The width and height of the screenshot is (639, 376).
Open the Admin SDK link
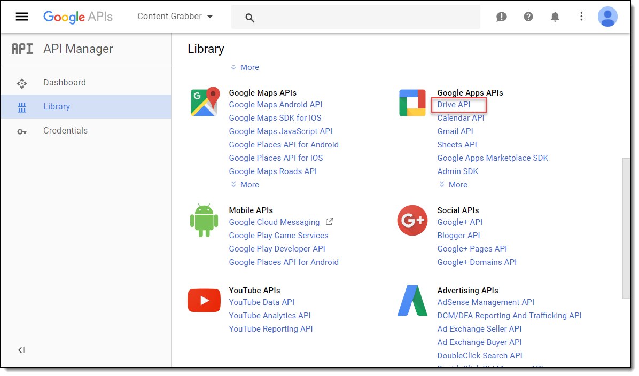tap(458, 171)
